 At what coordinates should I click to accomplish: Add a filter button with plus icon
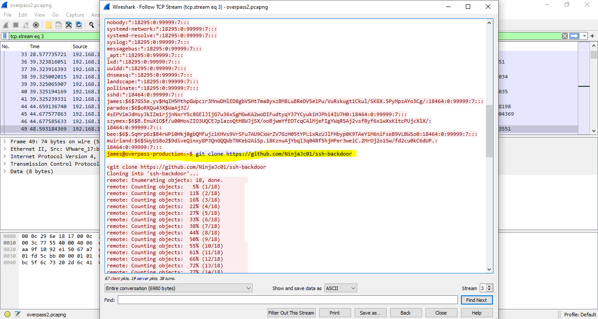[593, 36]
